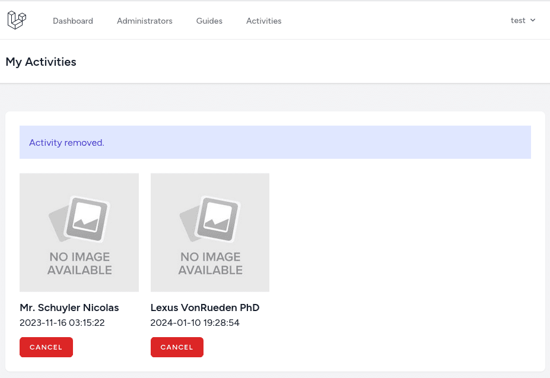Expand the test user dropdown

click(523, 20)
